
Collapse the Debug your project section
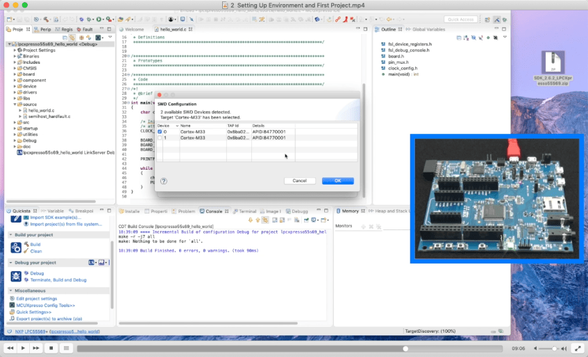click(x=10, y=262)
